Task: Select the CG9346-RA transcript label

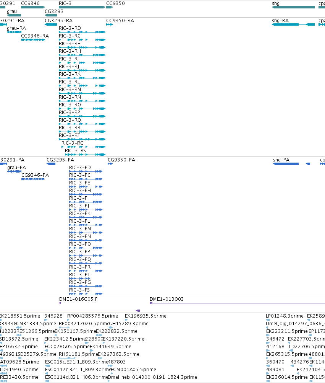Action: pos(35,36)
